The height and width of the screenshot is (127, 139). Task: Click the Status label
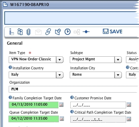[x=132, y=53]
